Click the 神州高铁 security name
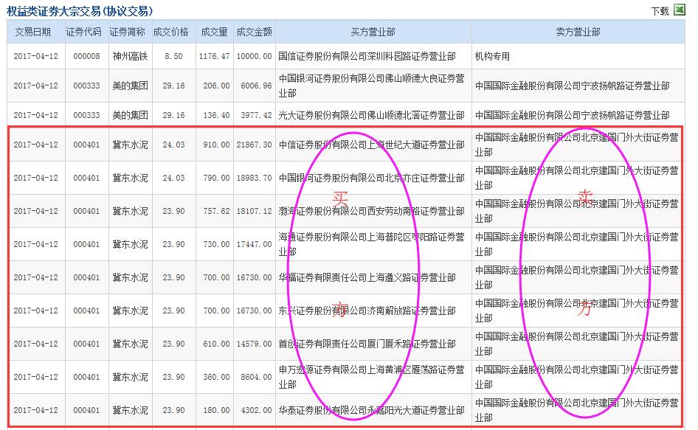The width and height of the screenshot is (698, 430). [x=130, y=56]
